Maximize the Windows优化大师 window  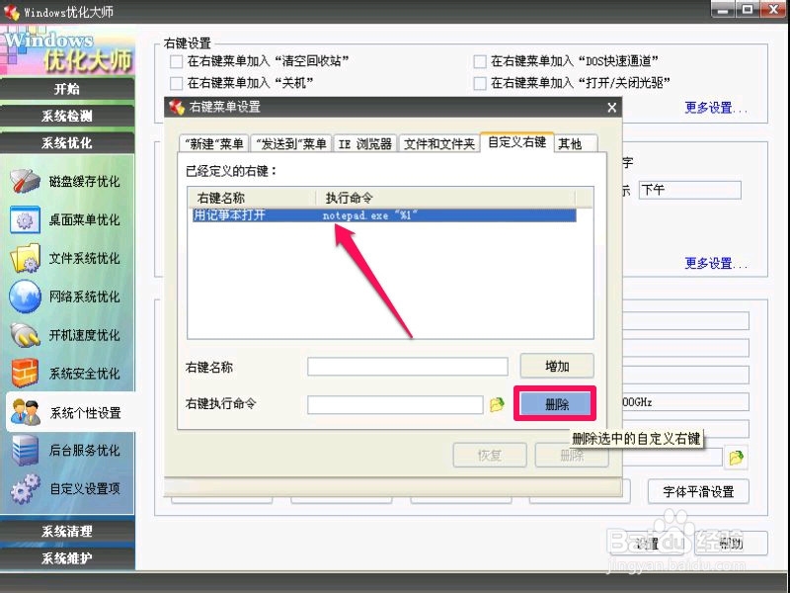pos(748,9)
